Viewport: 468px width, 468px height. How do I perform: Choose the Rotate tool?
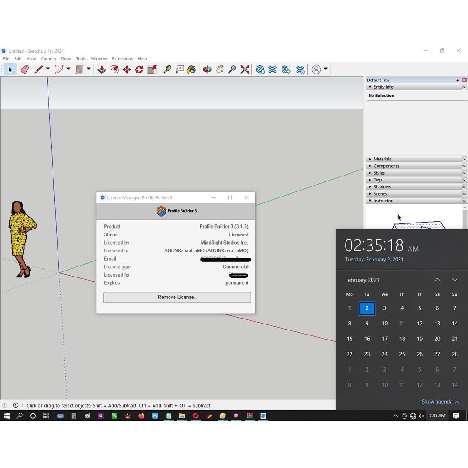(x=139, y=69)
